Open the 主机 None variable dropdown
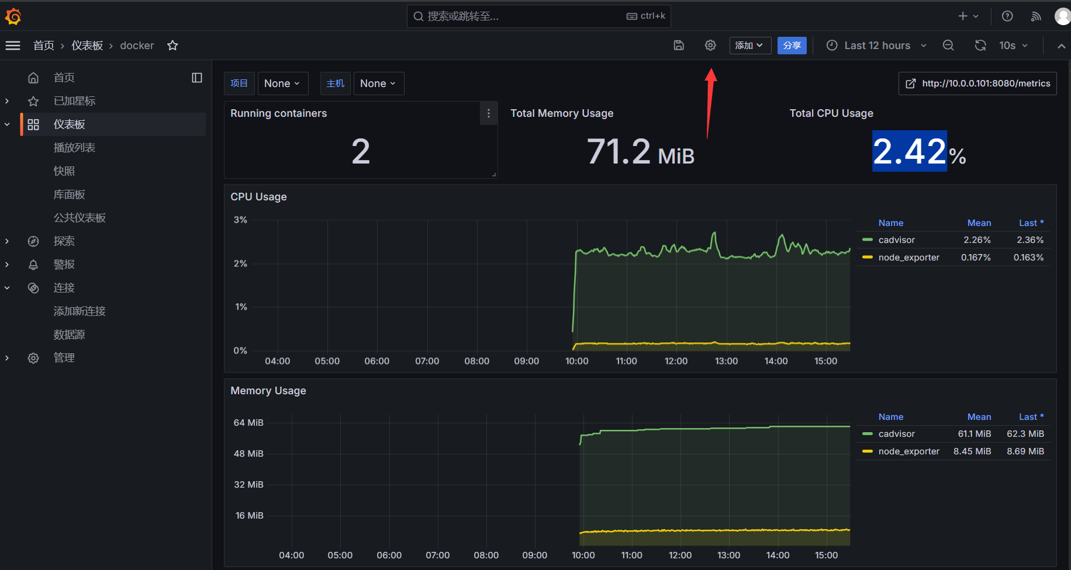The width and height of the screenshot is (1071, 570). [x=378, y=84]
